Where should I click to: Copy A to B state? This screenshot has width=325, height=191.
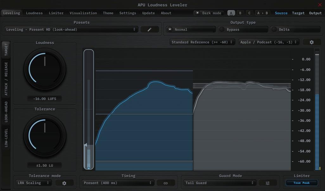[x=262, y=13]
